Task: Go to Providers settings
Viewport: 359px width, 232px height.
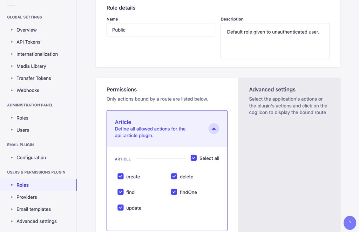Action: [x=27, y=197]
